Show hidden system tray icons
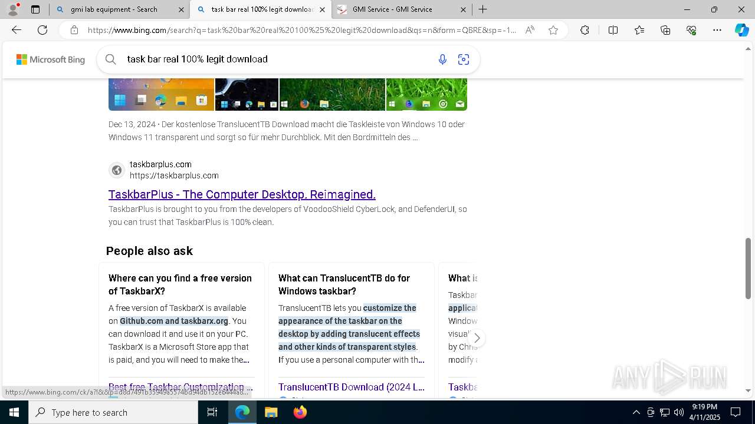The image size is (755, 424). pos(636,412)
